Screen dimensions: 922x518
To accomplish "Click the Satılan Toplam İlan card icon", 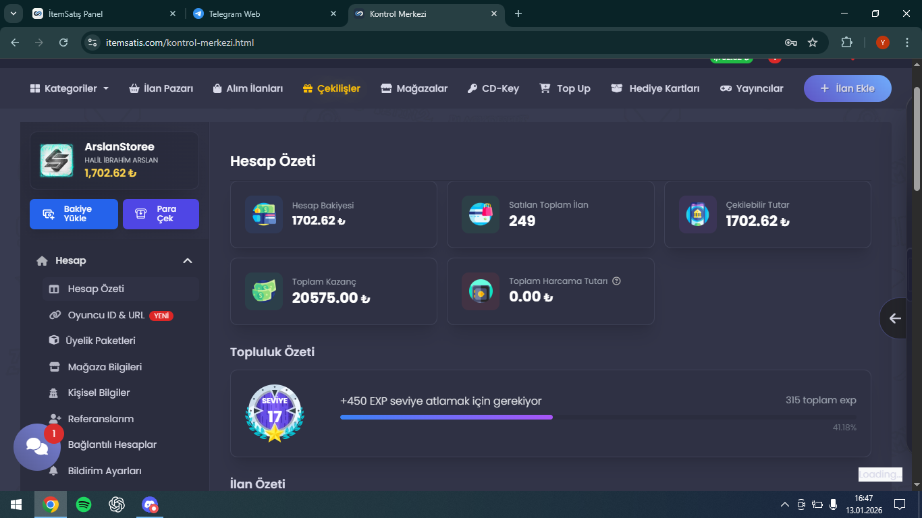I will point(481,214).
